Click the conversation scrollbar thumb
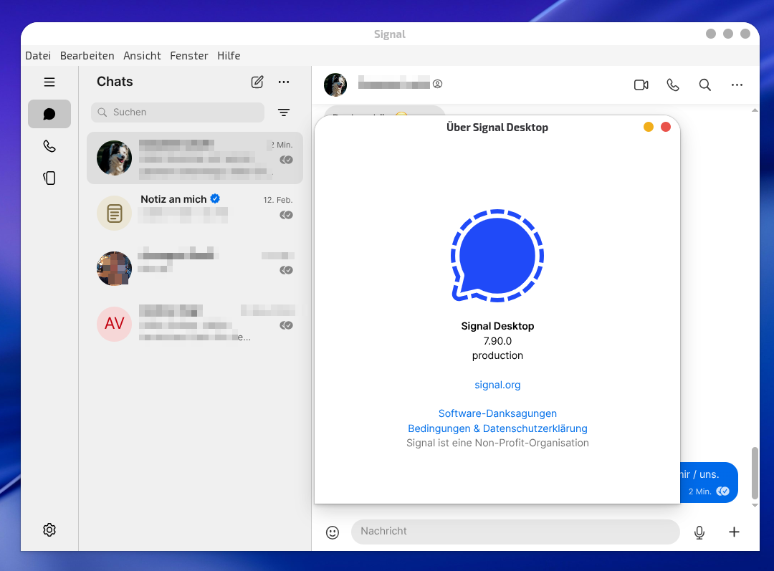This screenshot has width=774, height=571. point(754,473)
